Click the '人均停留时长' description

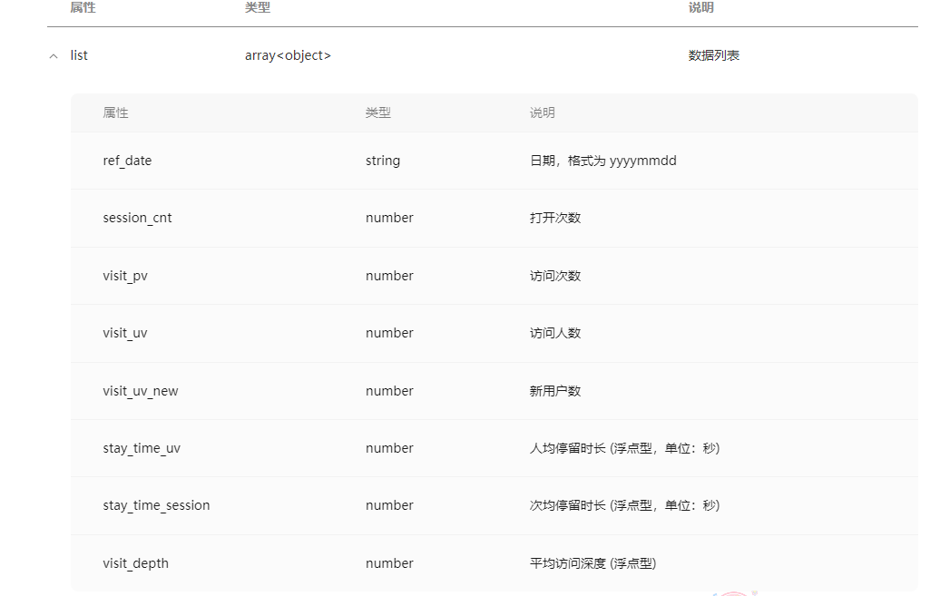[568, 448]
